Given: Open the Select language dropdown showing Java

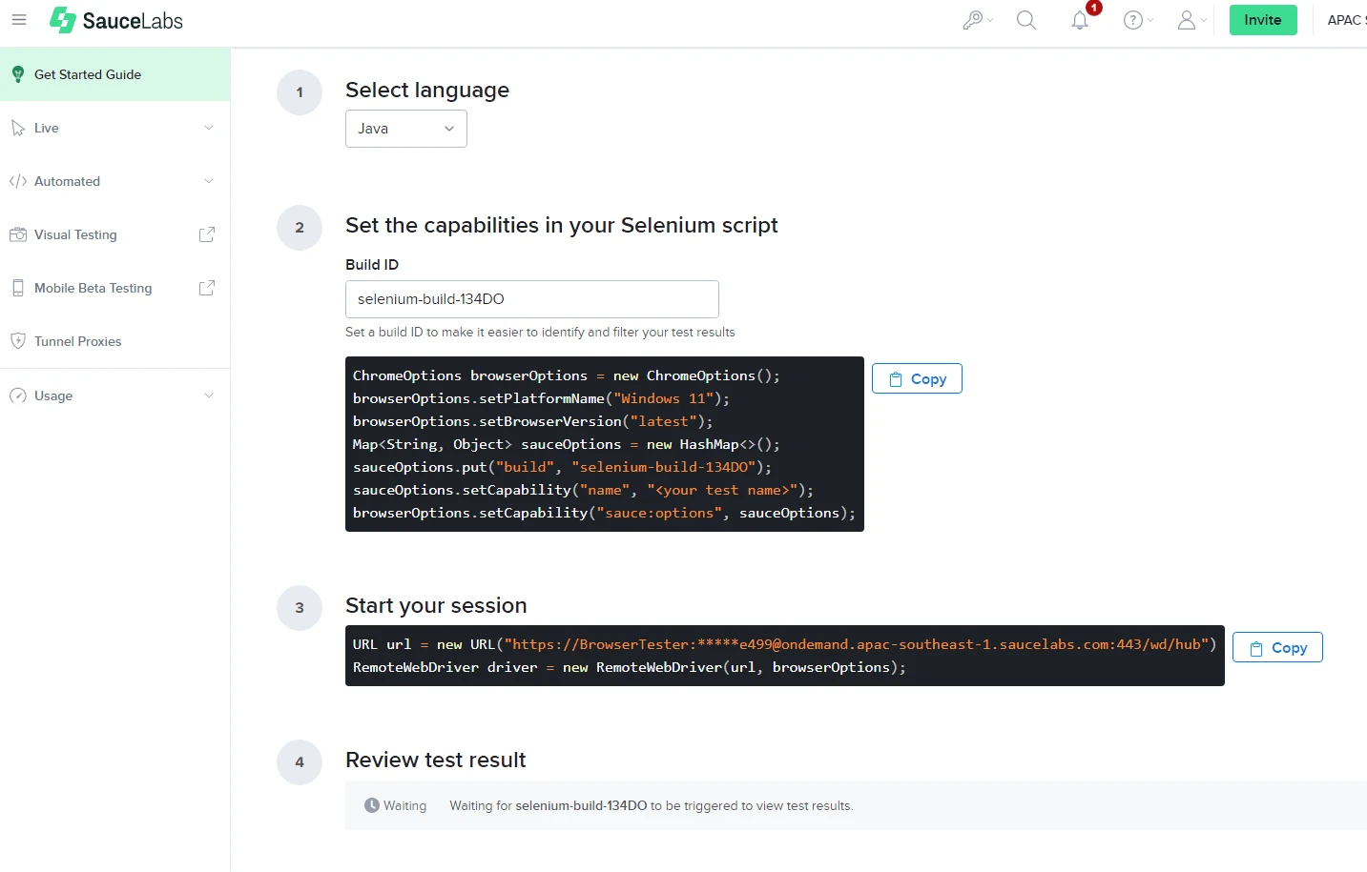Looking at the screenshot, I should coord(405,128).
